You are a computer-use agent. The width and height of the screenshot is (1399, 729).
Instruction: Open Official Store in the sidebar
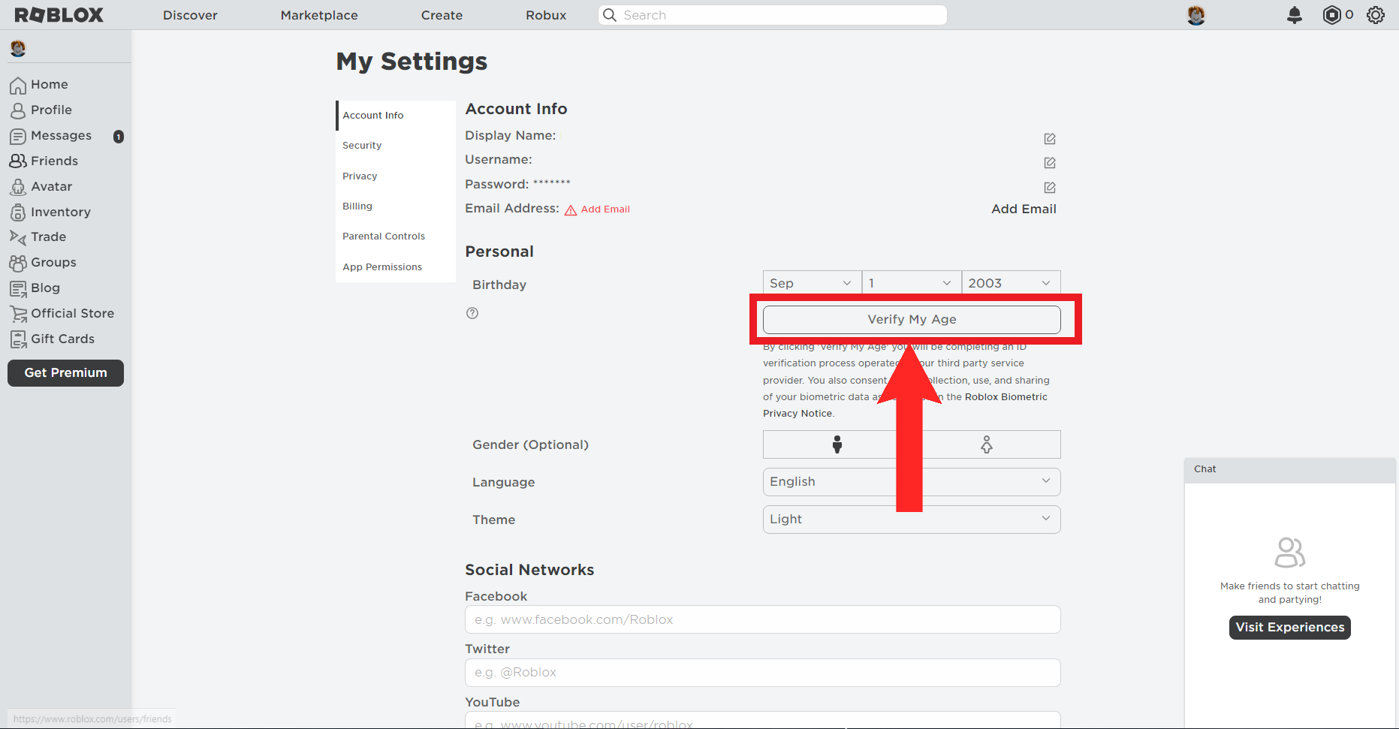pyautogui.click(x=62, y=314)
